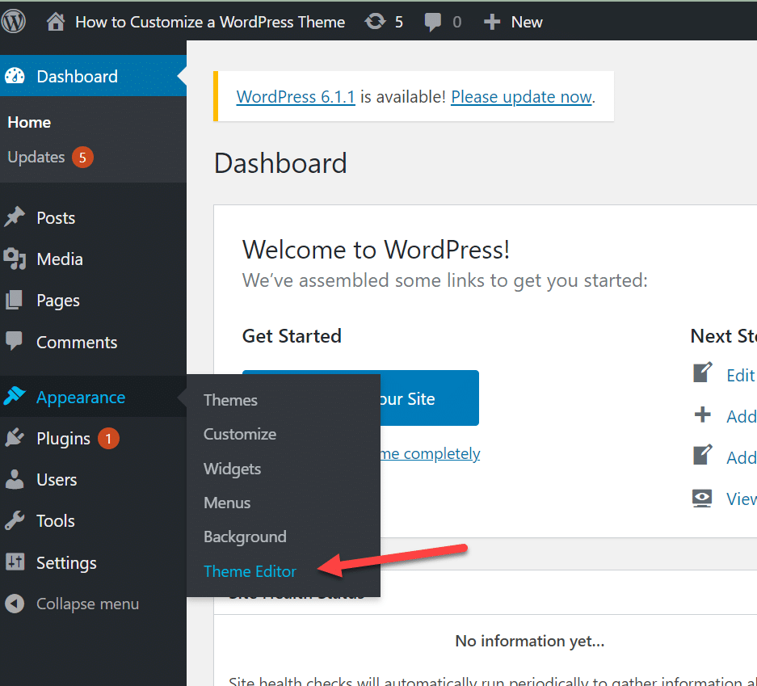Click the Dashboard gauge icon
The height and width of the screenshot is (686, 757).
[15, 76]
